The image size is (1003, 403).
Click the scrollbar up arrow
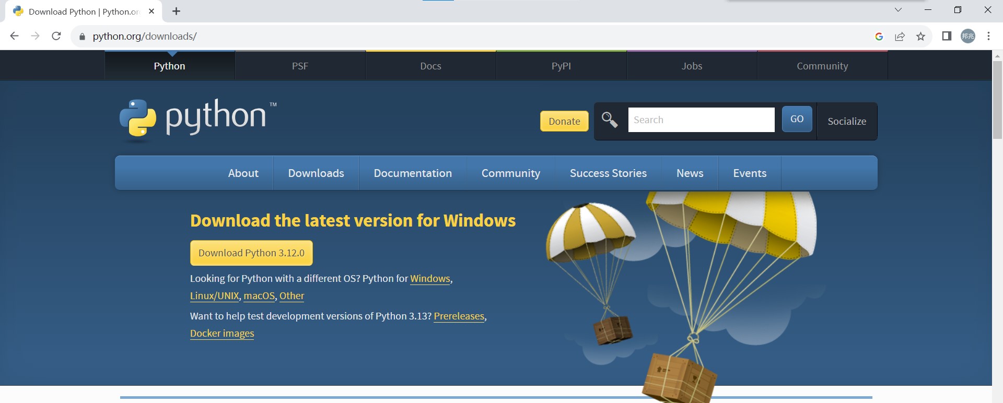click(997, 55)
